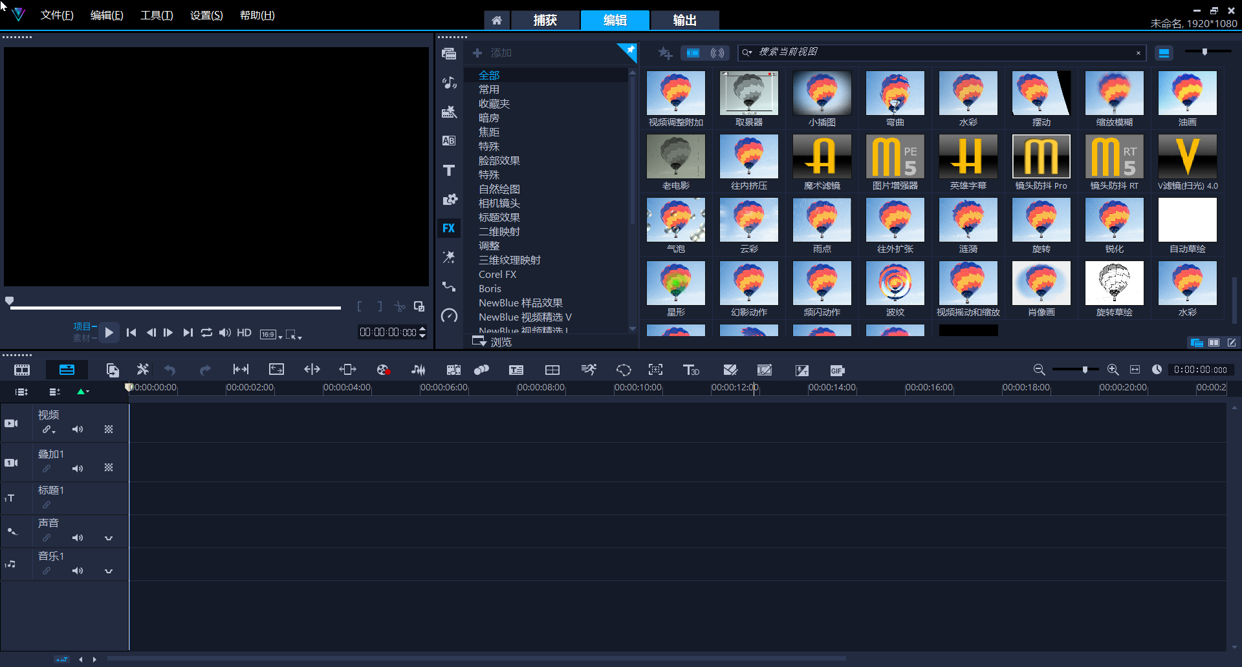Open the Transition library (AB) icon
The width and height of the screenshot is (1242, 667).
point(449,141)
